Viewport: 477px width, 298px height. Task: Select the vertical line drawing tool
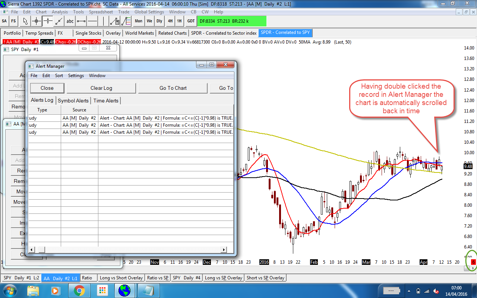(104, 21)
